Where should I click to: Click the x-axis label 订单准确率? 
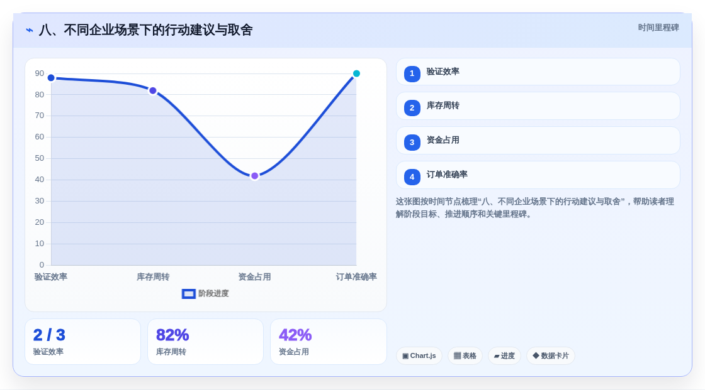356,277
